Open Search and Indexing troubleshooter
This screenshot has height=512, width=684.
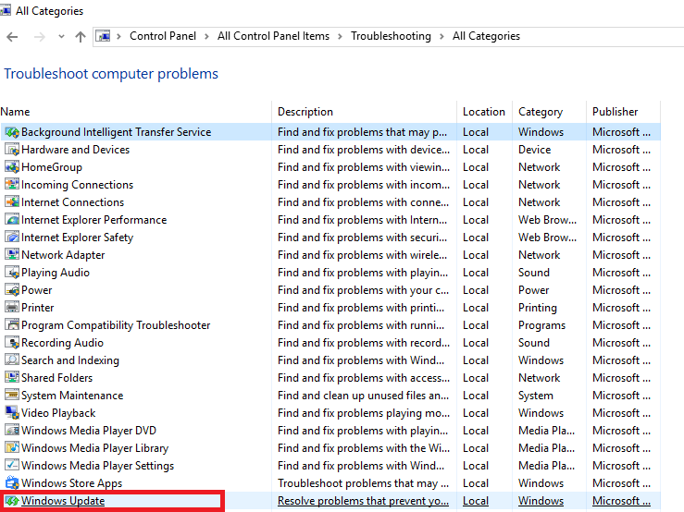[x=70, y=360]
